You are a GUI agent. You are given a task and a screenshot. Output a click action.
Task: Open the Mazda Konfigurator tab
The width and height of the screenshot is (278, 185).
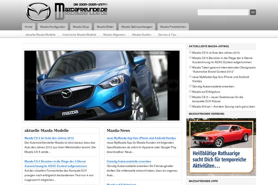click(x=53, y=27)
